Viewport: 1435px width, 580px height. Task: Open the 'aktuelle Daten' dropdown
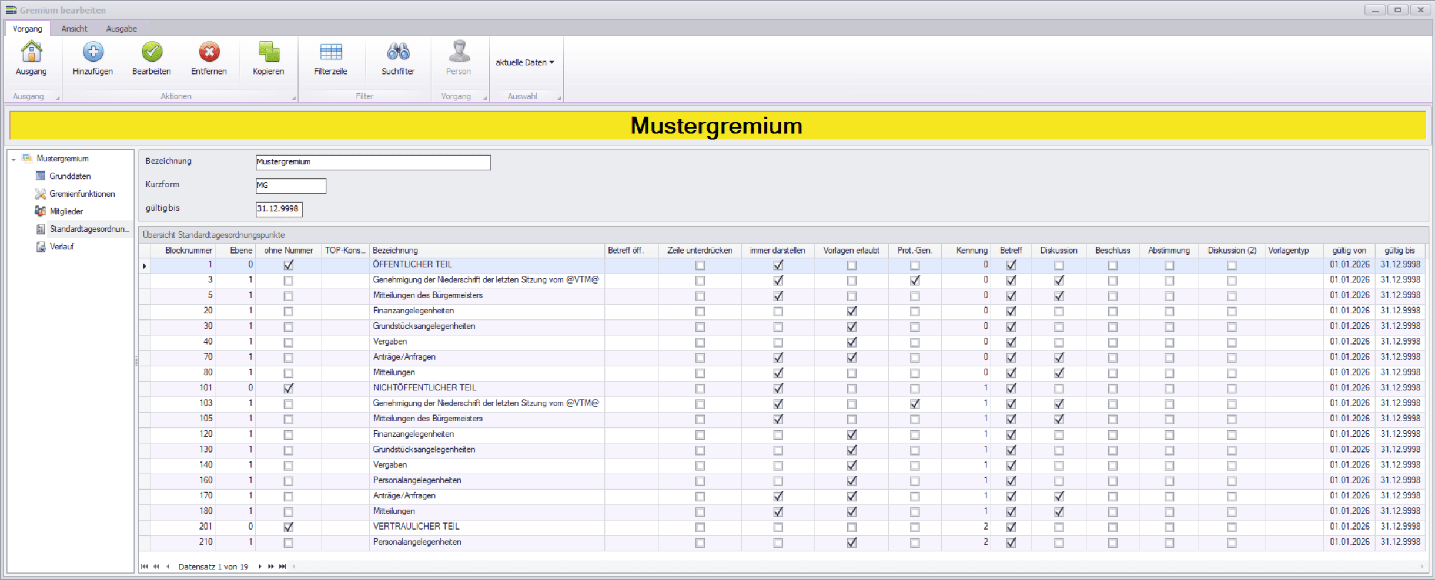(524, 62)
